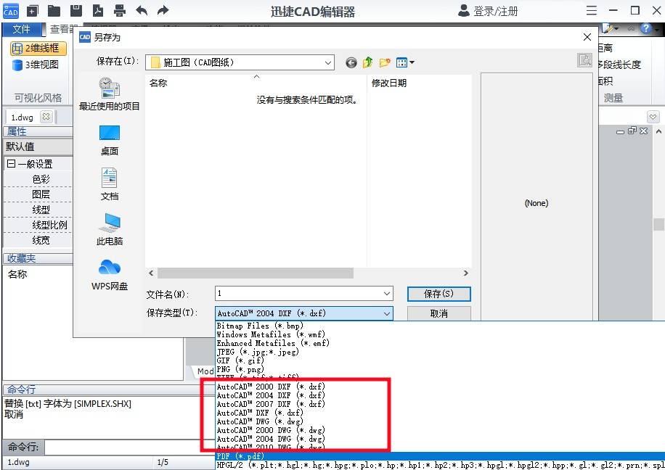Go to Documents (文档) location

110,184
